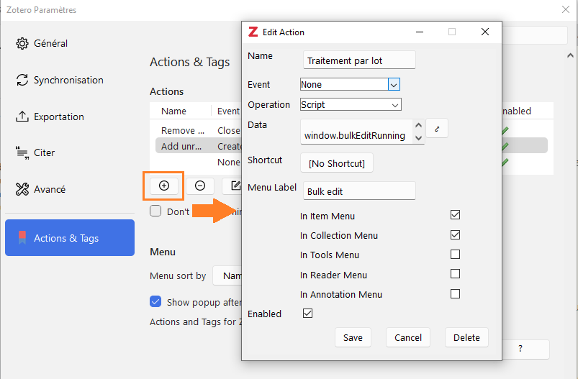The image size is (578, 379).
Task: Click the Cancel button
Action: pos(408,337)
